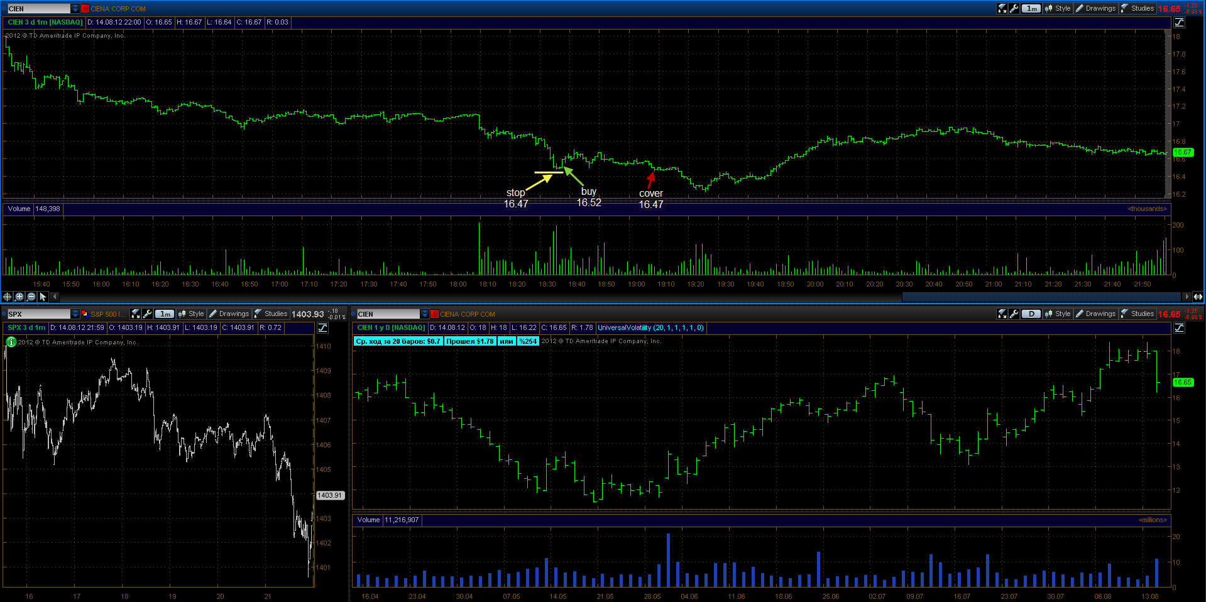Open the 1m timeframe selector in top chart
Image resolution: width=1206 pixels, height=602 pixels.
point(1031,8)
